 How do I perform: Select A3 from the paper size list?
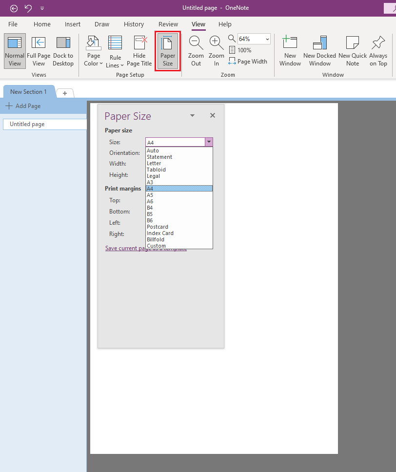pos(150,182)
